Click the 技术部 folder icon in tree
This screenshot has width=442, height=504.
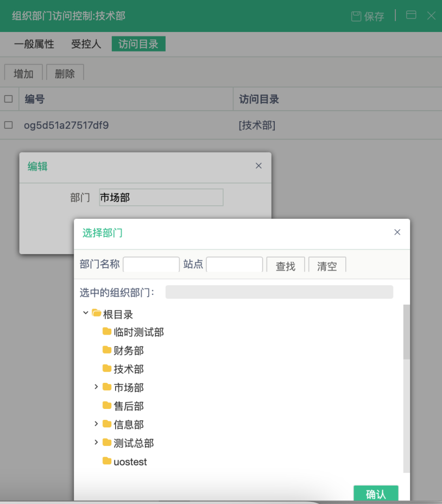(107, 369)
